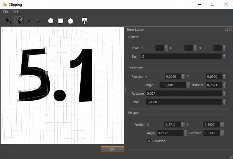Click the Scale stepper arrows
The width and height of the screenshot is (233, 159).
pyautogui.click(x=224, y=102)
